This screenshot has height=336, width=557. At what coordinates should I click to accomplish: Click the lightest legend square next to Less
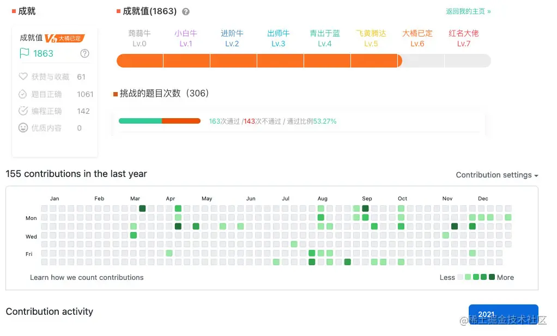click(461, 277)
